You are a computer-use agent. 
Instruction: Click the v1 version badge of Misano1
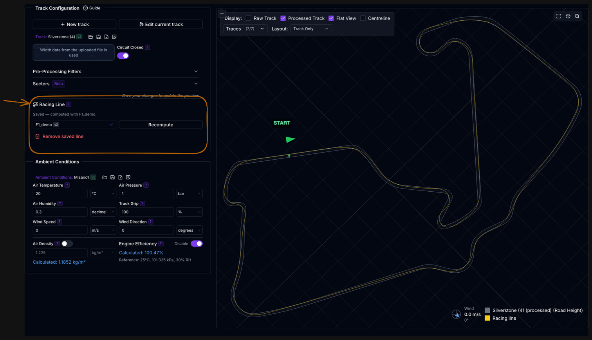click(93, 177)
